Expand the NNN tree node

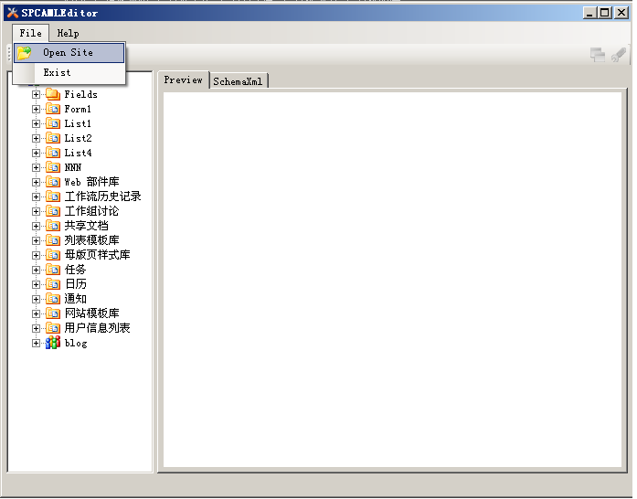point(36,167)
